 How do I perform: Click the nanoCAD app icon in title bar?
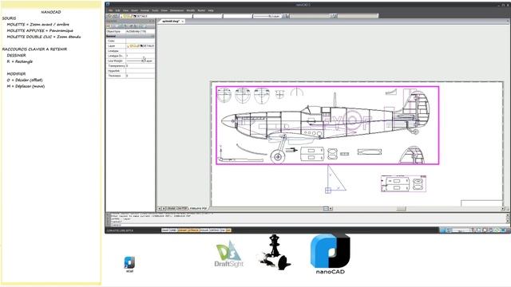pos(108,4)
